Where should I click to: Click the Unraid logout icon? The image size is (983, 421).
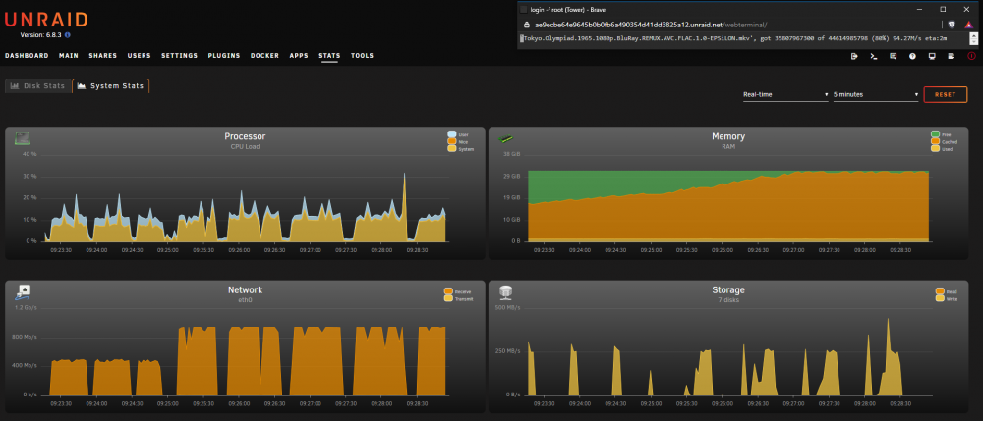point(854,56)
